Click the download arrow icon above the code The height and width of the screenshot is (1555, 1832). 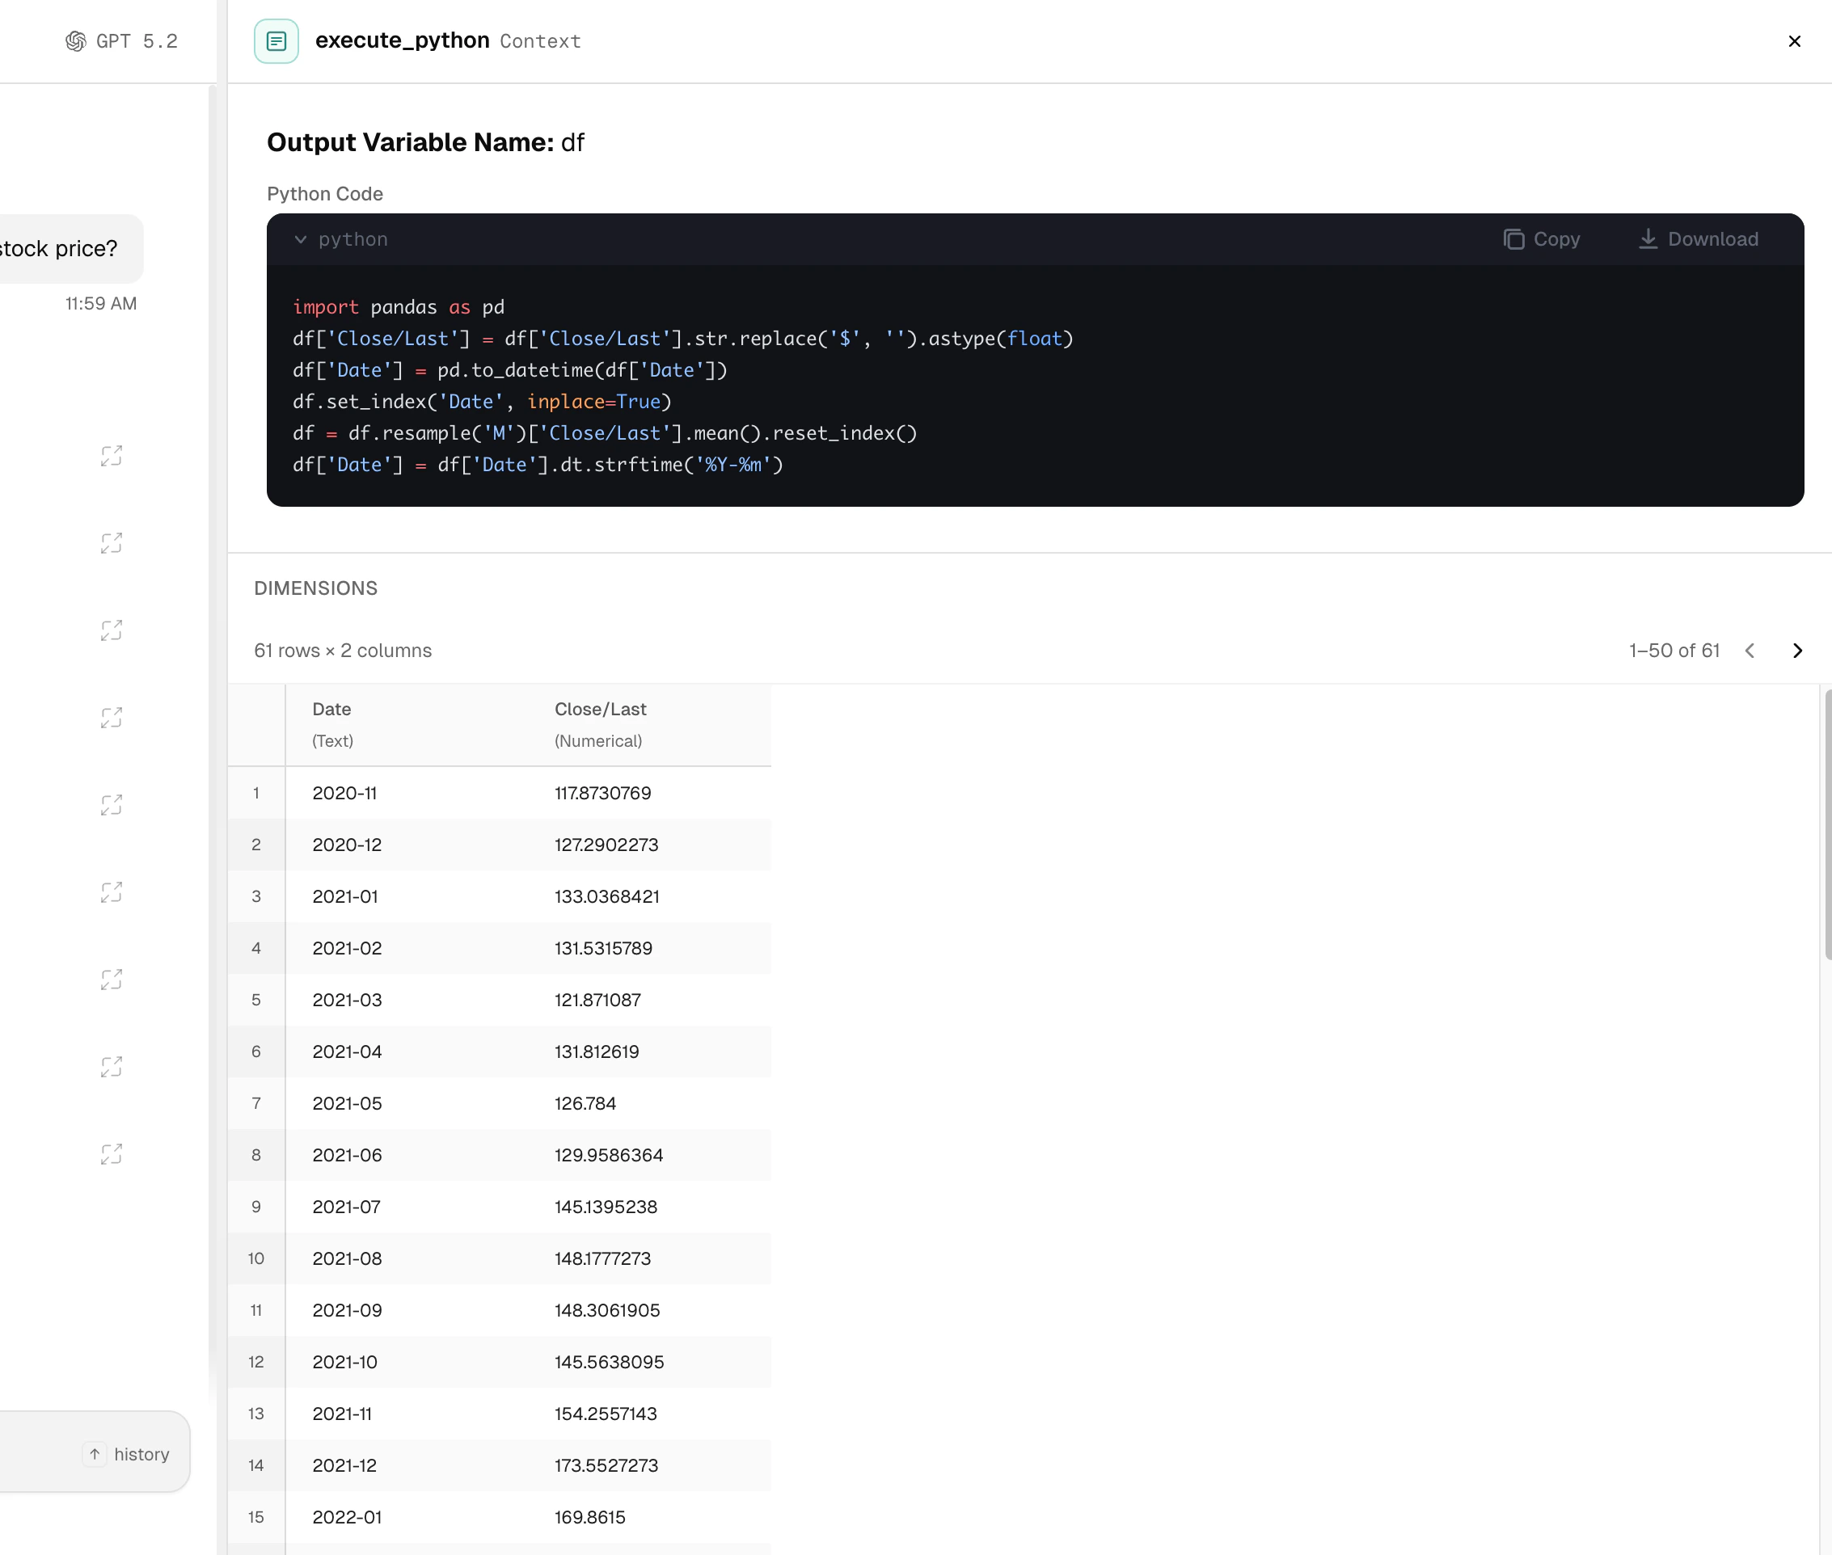point(1647,239)
